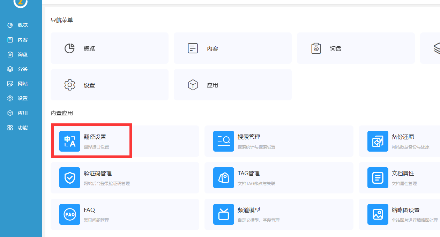
Task: Open the 缩略图设置 image icon
Action: [378, 214]
